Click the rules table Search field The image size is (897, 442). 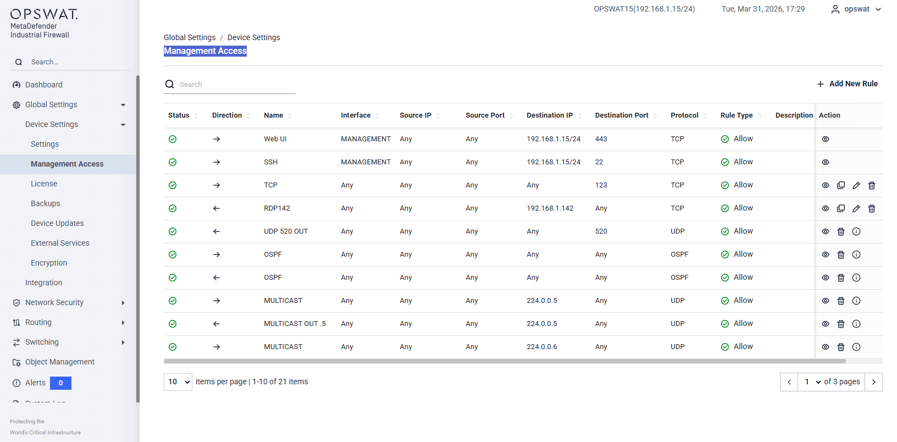[236, 85]
